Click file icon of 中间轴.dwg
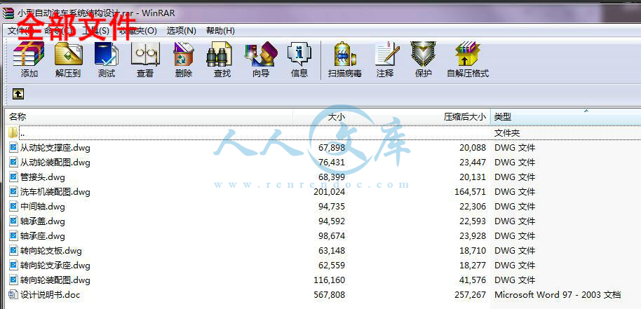The image size is (641, 309). pos(14,206)
